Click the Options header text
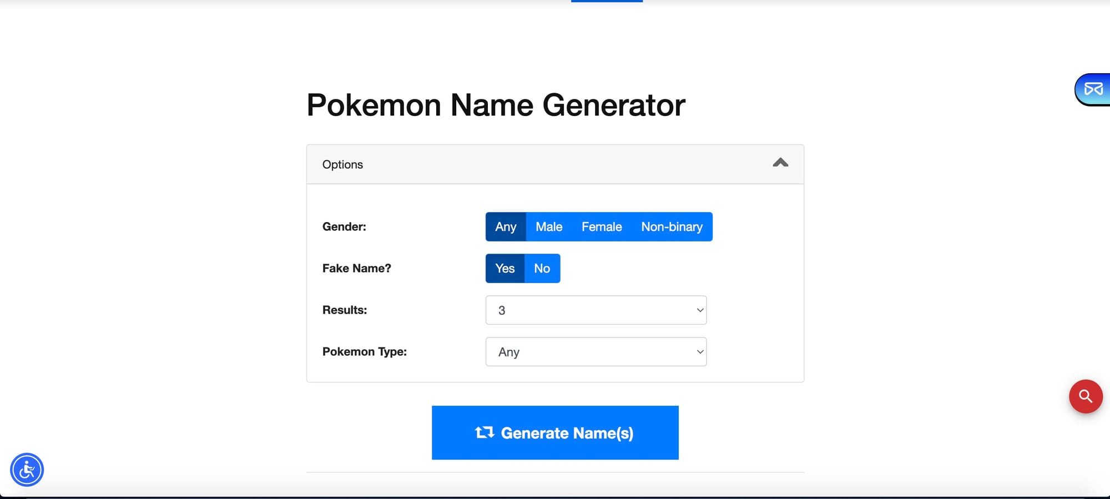 tap(342, 164)
